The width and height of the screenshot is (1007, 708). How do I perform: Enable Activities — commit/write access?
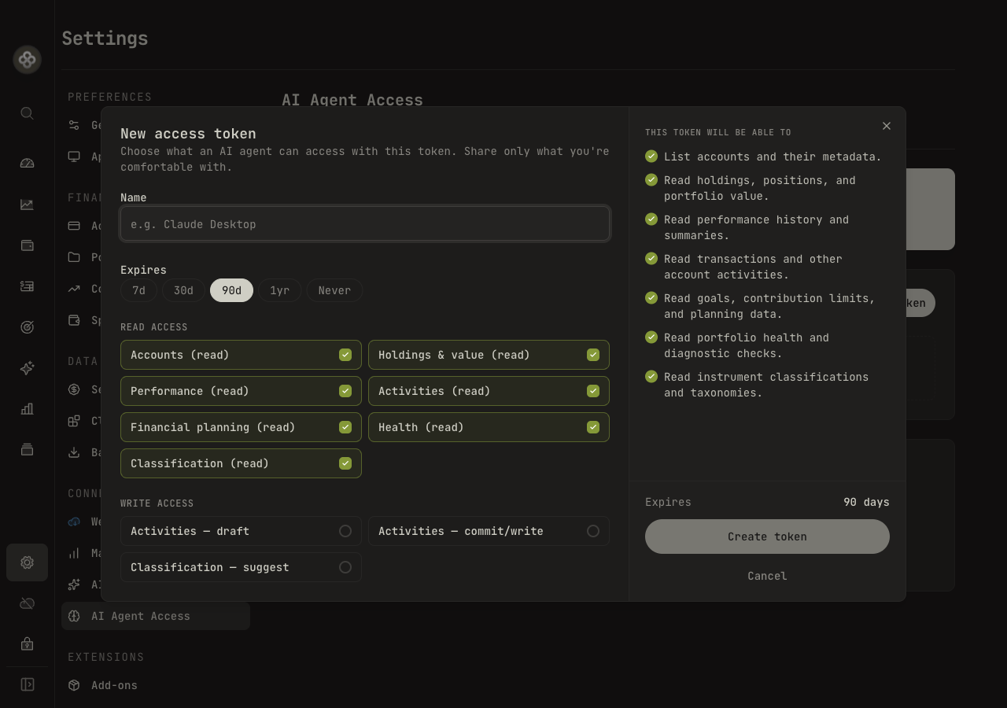click(593, 531)
